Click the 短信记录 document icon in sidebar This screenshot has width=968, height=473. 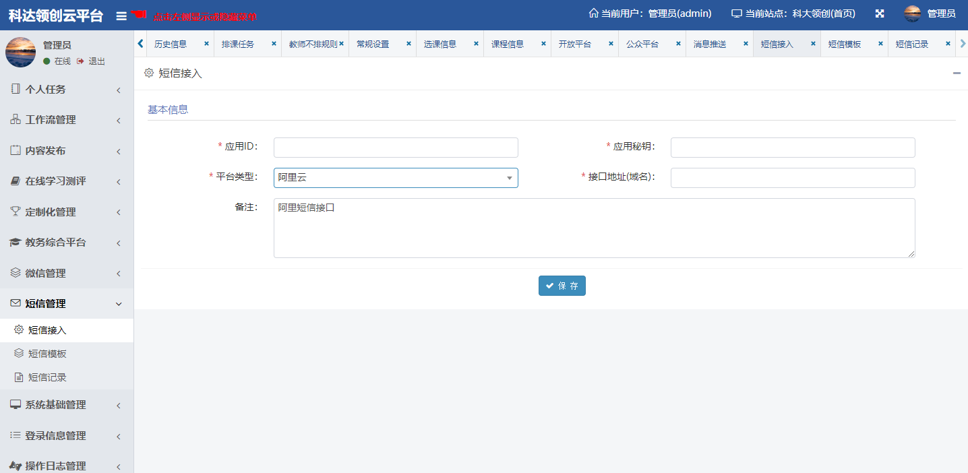coord(19,377)
